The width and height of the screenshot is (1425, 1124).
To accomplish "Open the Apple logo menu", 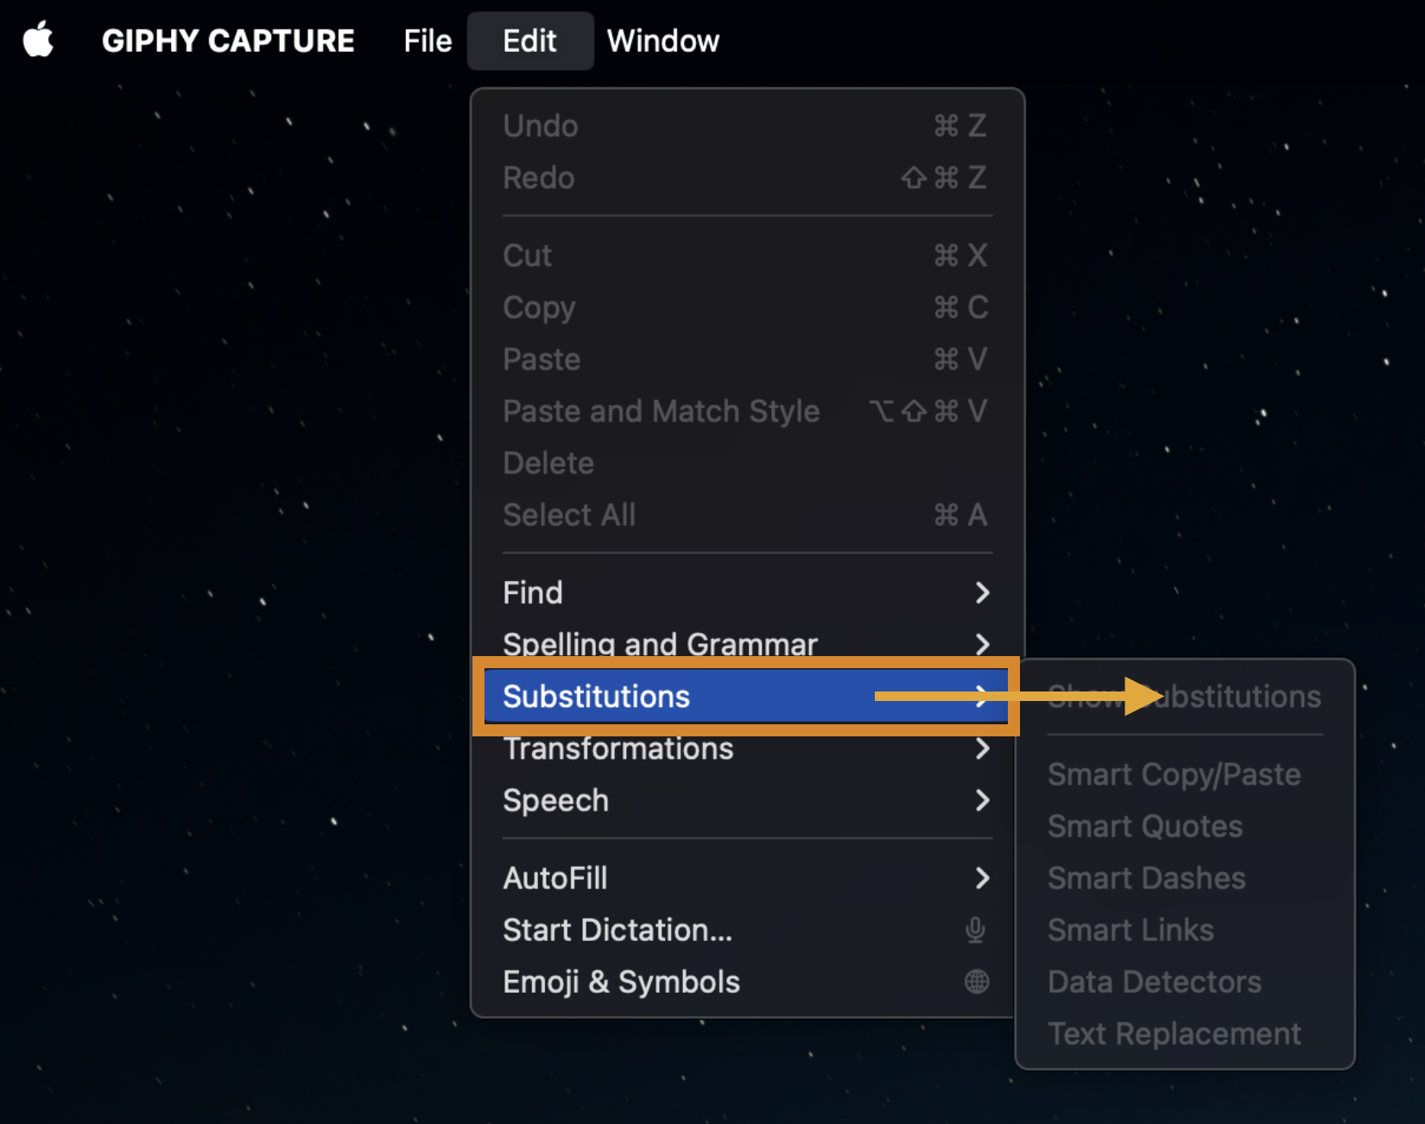I will click(x=38, y=41).
